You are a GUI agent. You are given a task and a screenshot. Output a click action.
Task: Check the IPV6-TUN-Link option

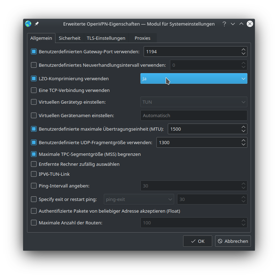[34, 174]
